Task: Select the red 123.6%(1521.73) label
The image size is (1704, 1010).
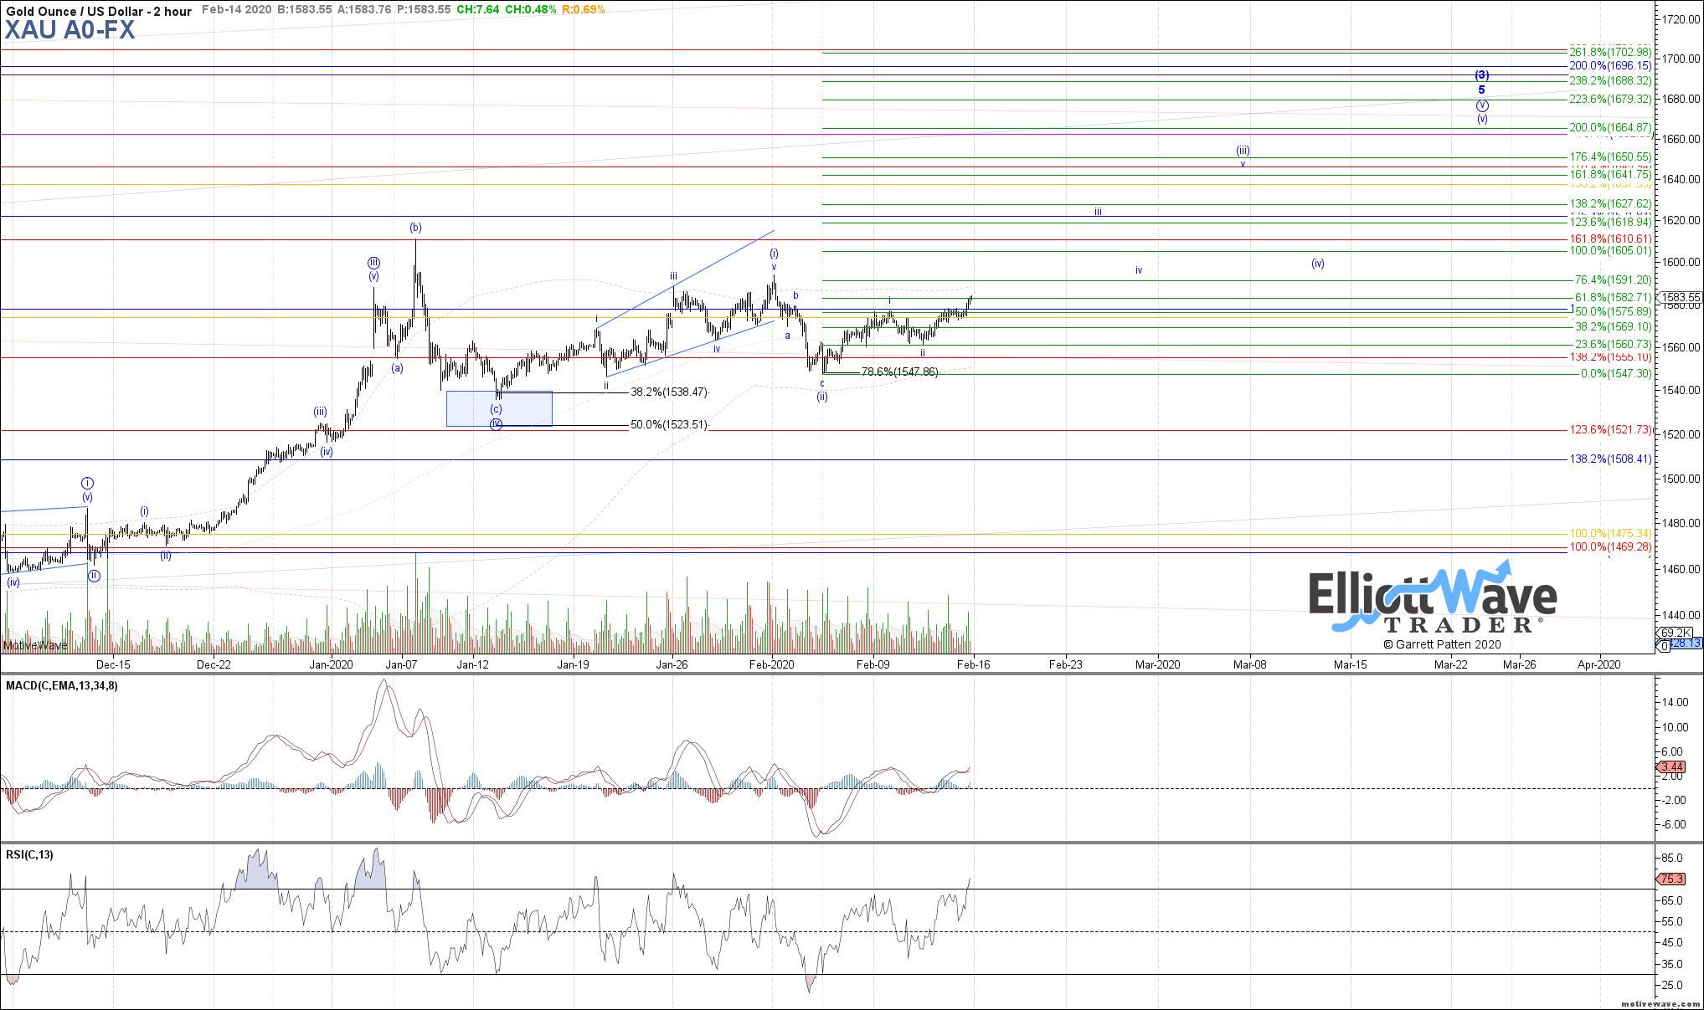Action: point(1610,429)
